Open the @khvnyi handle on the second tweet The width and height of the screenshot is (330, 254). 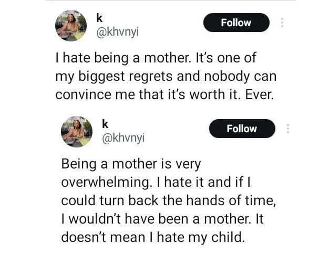pyautogui.click(x=122, y=139)
